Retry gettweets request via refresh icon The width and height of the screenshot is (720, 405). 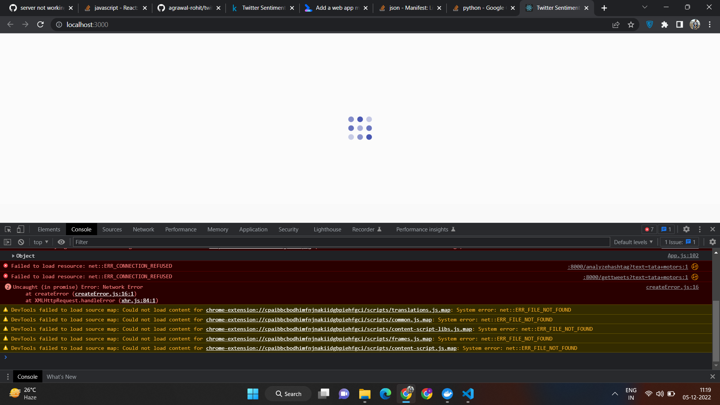pyautogui.click(x=694, y=277)
